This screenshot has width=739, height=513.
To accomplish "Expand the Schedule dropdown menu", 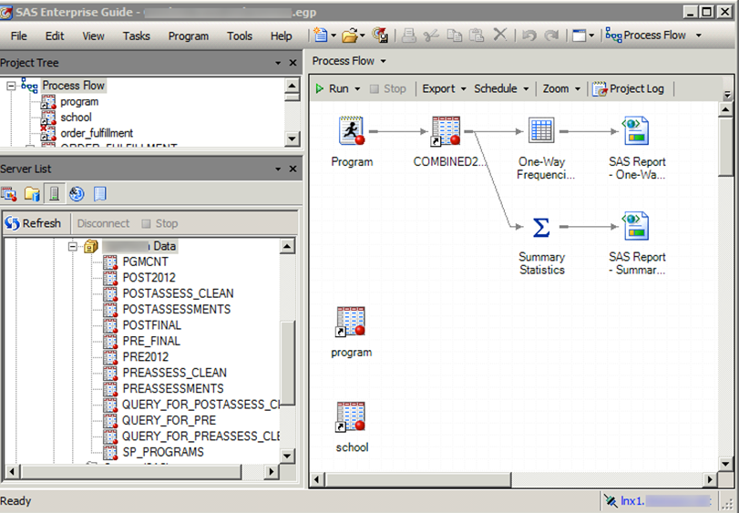I will pos(501,88).
